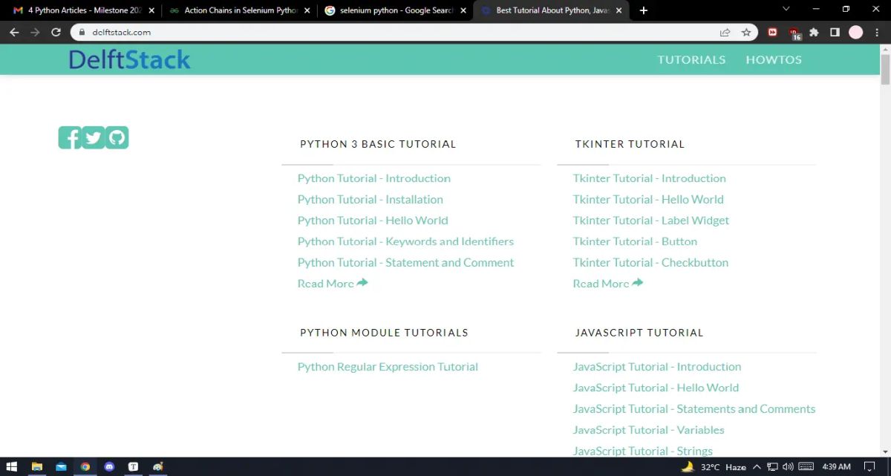Open JavaScript Tutorial - Hello World
Screen dimensions: 891x476
click(656, 388)
